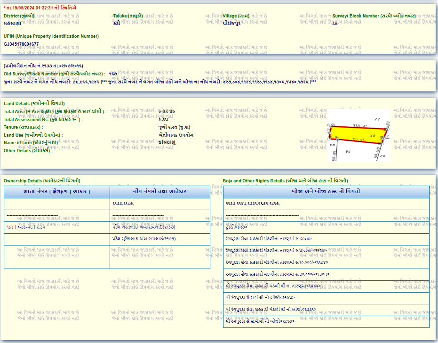
Task: Click the જુના સરવે નંબર ને લગત નોંધ line
Action: click(160, 82)
